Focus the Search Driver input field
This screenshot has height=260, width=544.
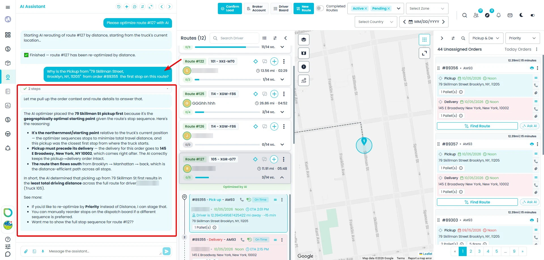click(x=235, y=38)
